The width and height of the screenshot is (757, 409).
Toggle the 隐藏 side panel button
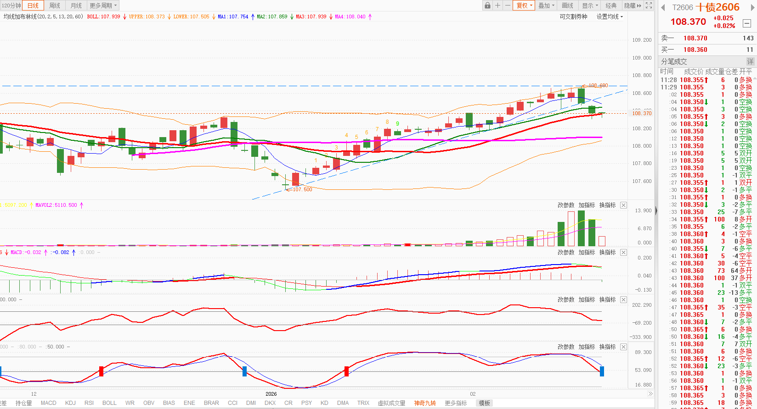633,6
